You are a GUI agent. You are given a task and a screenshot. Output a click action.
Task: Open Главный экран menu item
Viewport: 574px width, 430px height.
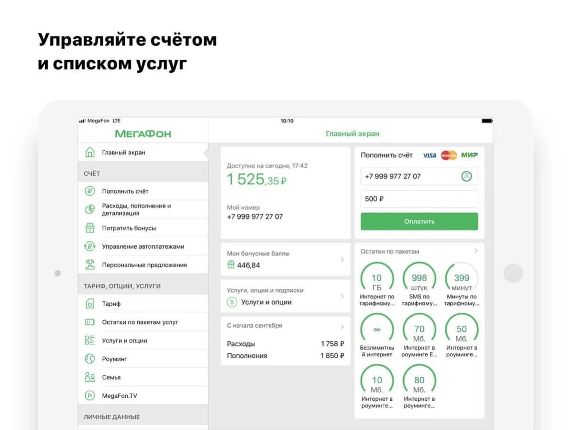[x=143, y=153]
